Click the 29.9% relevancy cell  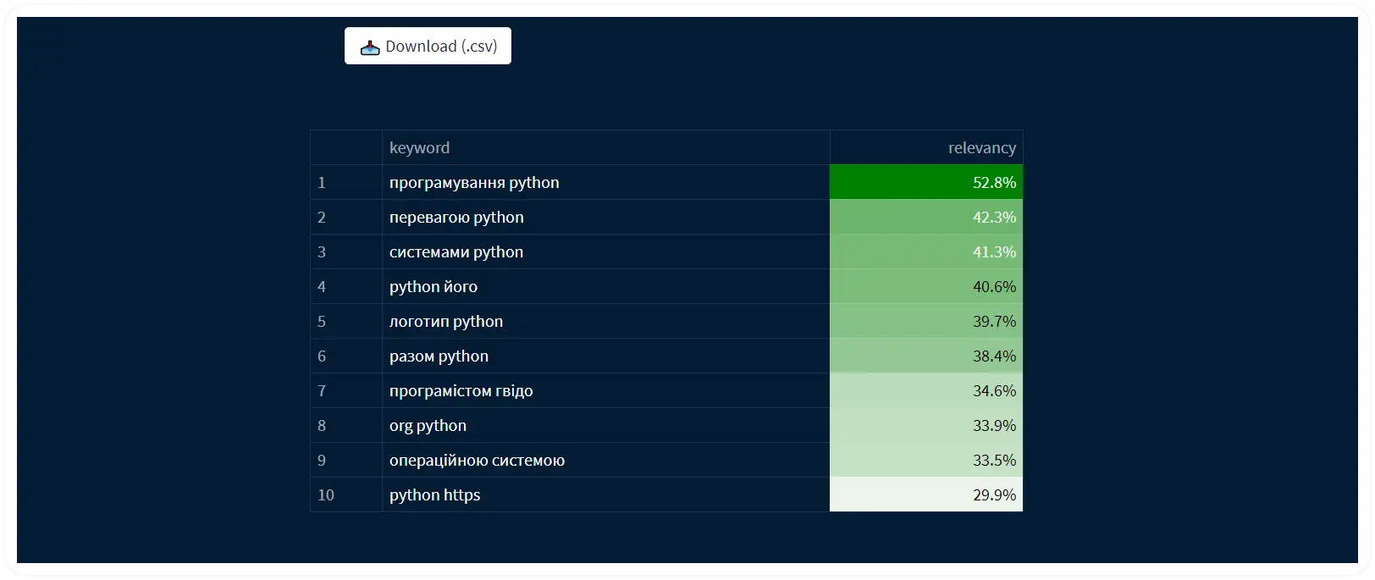pos(926,494)
